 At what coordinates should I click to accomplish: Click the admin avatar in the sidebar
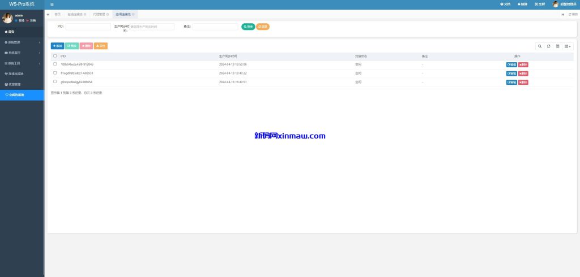[x=7, y=18]
